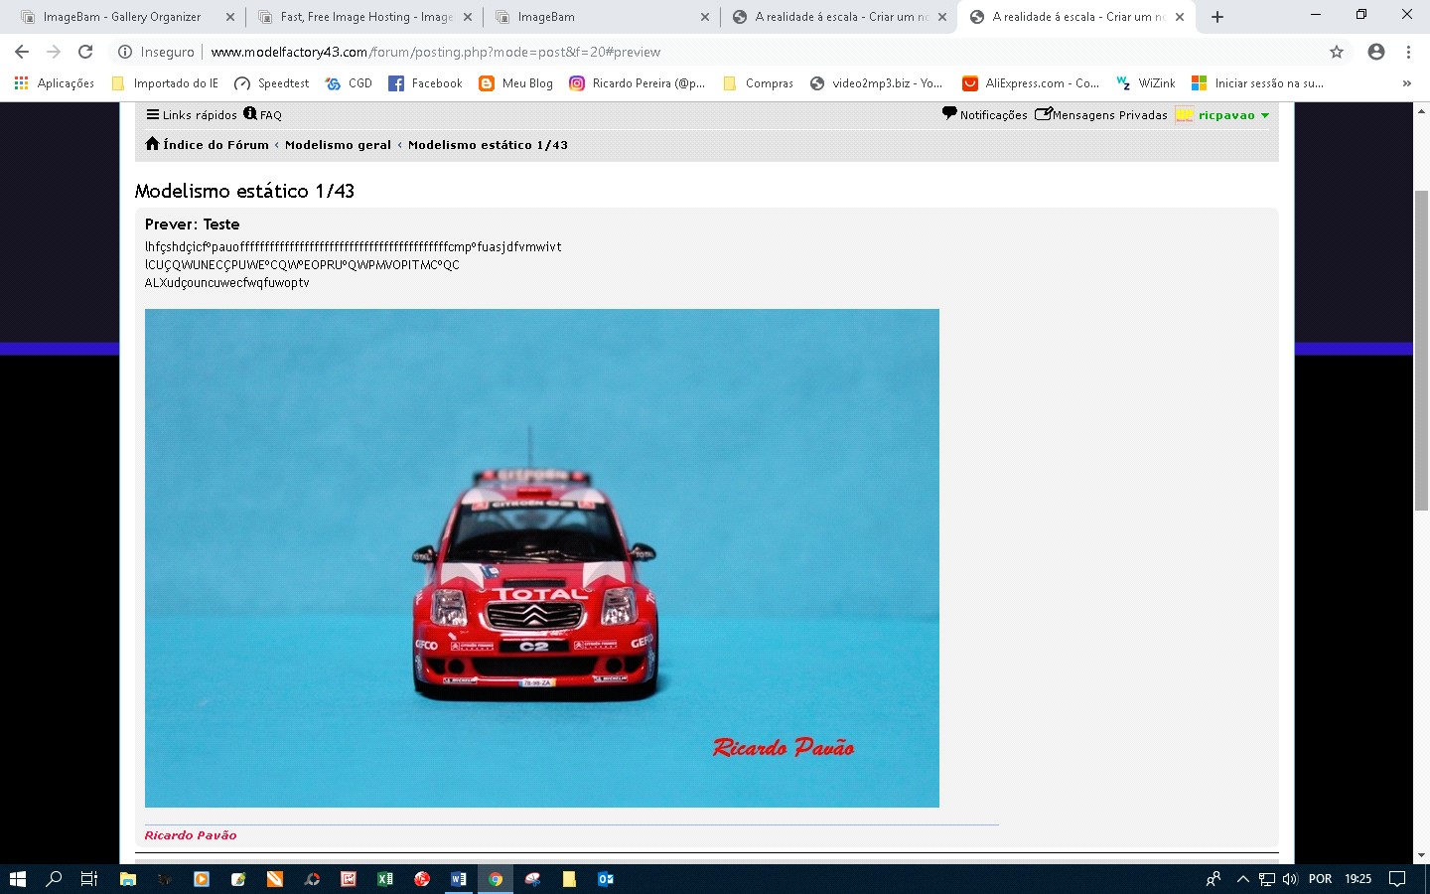
Task: Open Excel from the taskbar
Action: click(385, 879)
